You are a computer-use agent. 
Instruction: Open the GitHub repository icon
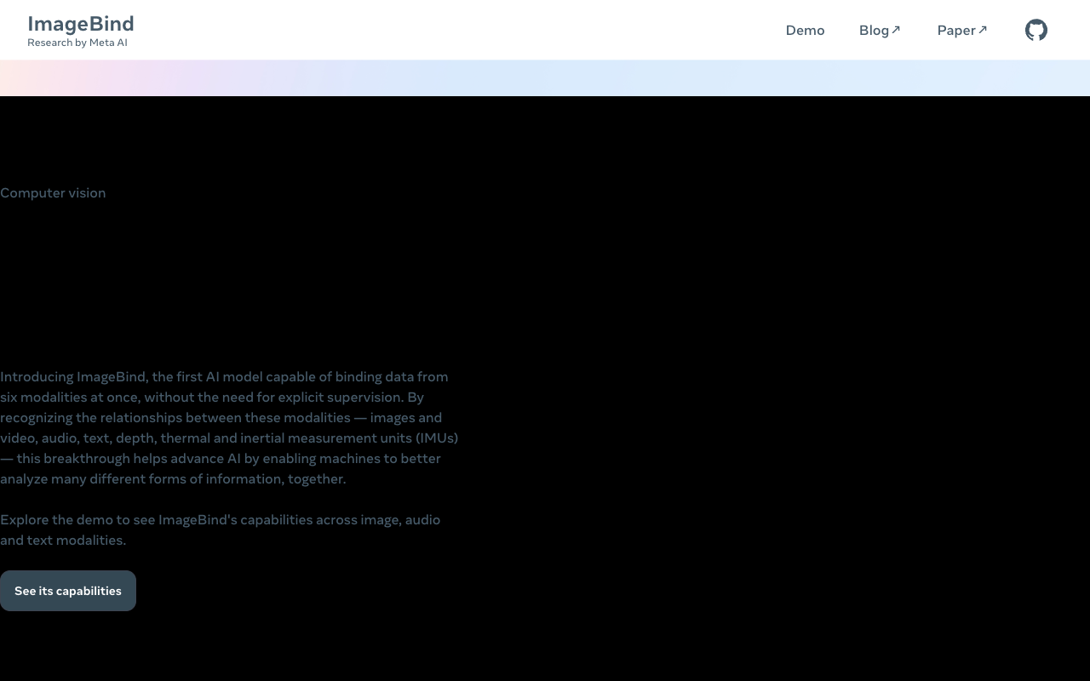coord(1035,31)
